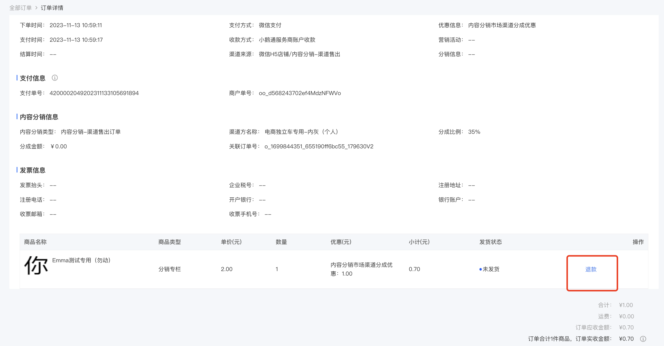Click the 发票抬头 label
This screenshot has height=346, width=664.
32,185
